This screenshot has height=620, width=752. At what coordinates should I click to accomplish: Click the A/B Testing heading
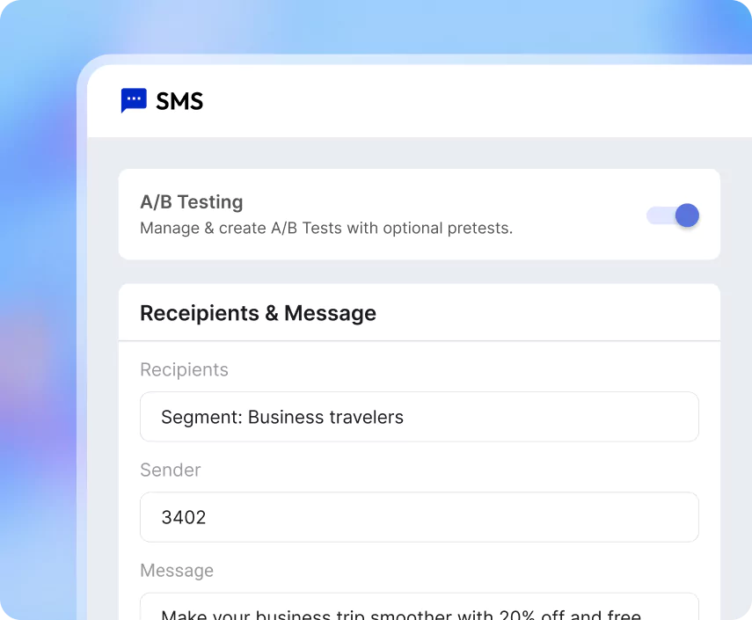coord(191,202)
